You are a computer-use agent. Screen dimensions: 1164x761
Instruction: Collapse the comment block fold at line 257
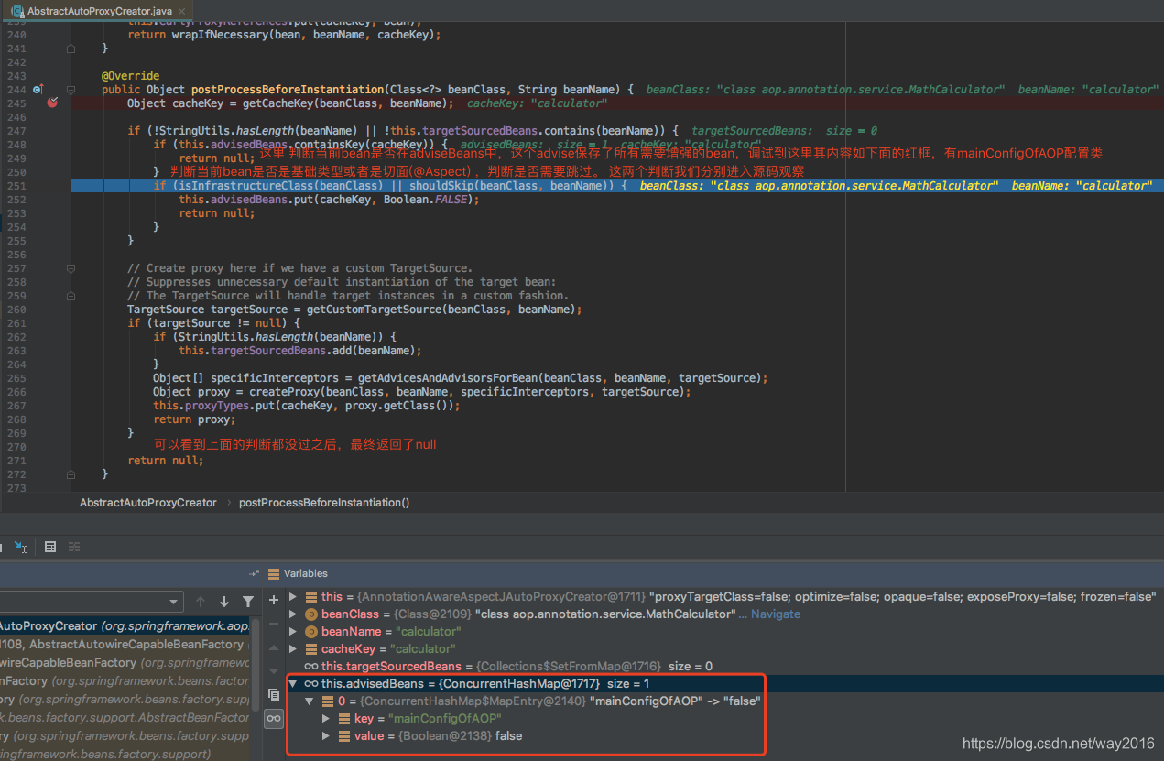click(71, 268)
